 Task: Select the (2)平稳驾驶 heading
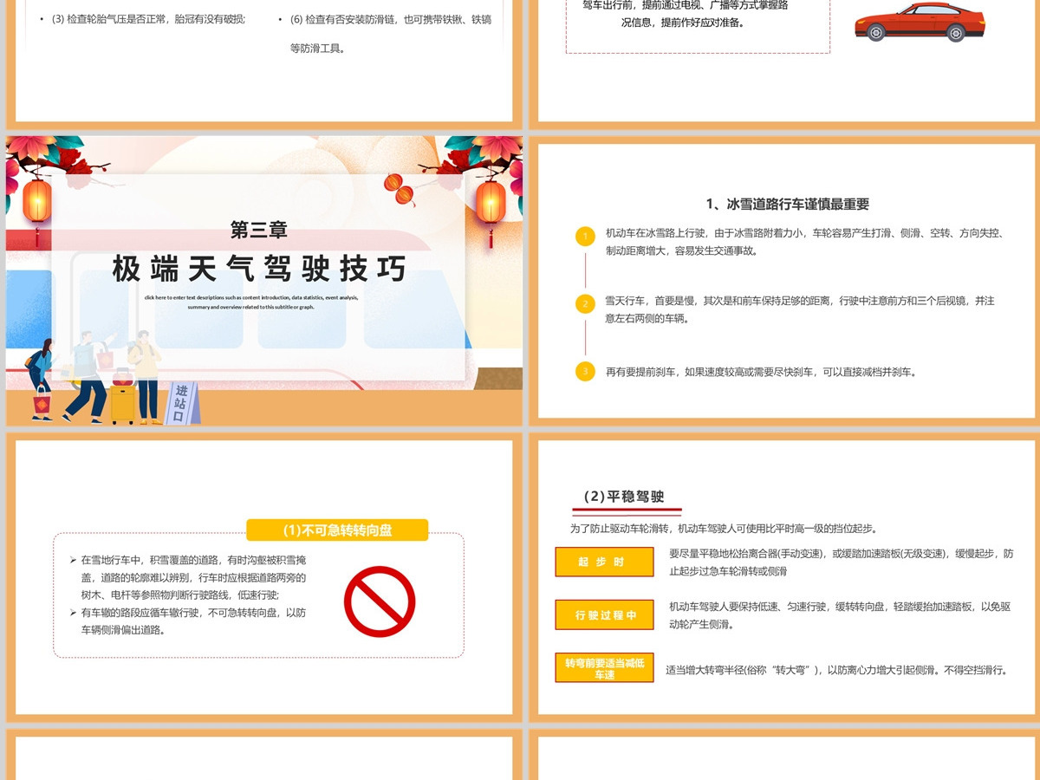[624, 497]
